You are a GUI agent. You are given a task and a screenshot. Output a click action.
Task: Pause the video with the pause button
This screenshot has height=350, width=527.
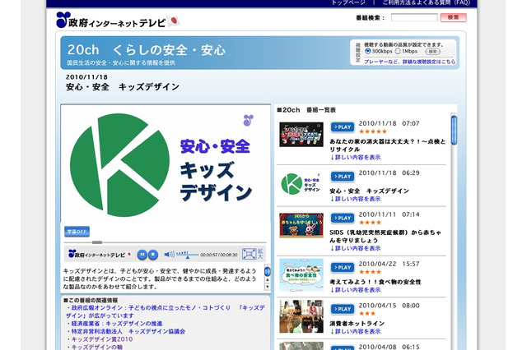point(142,255)
